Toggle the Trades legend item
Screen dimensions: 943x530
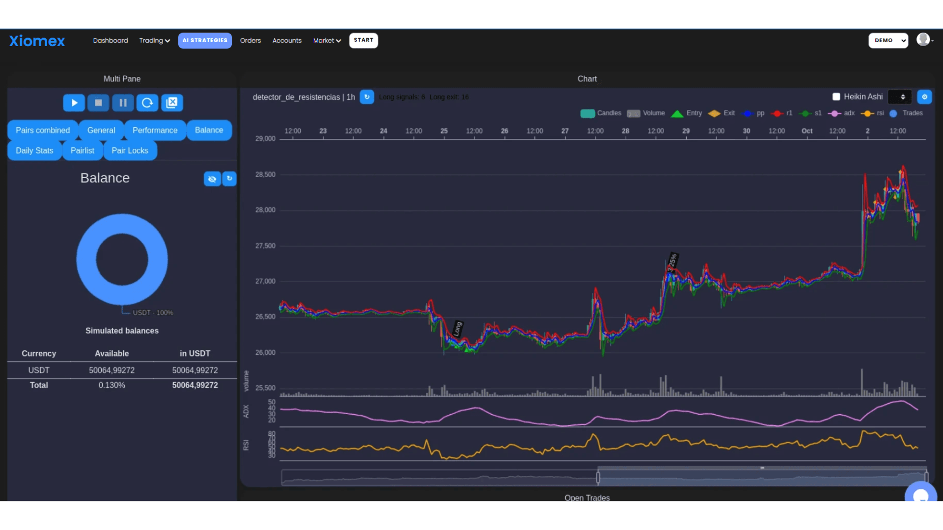coord(906,113)
